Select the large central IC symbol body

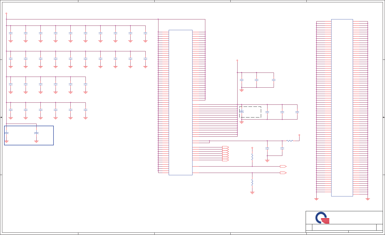[180, 102]
